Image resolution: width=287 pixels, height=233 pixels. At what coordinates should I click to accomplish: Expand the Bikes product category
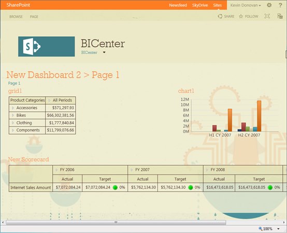coord(13,115)
